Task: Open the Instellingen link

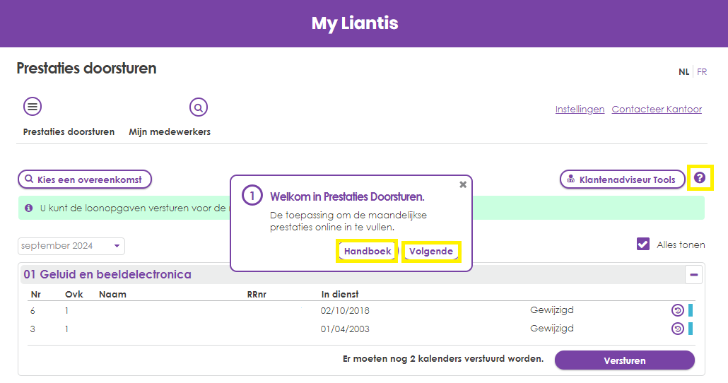Action: pyautogui.click(x=580, y=110)
